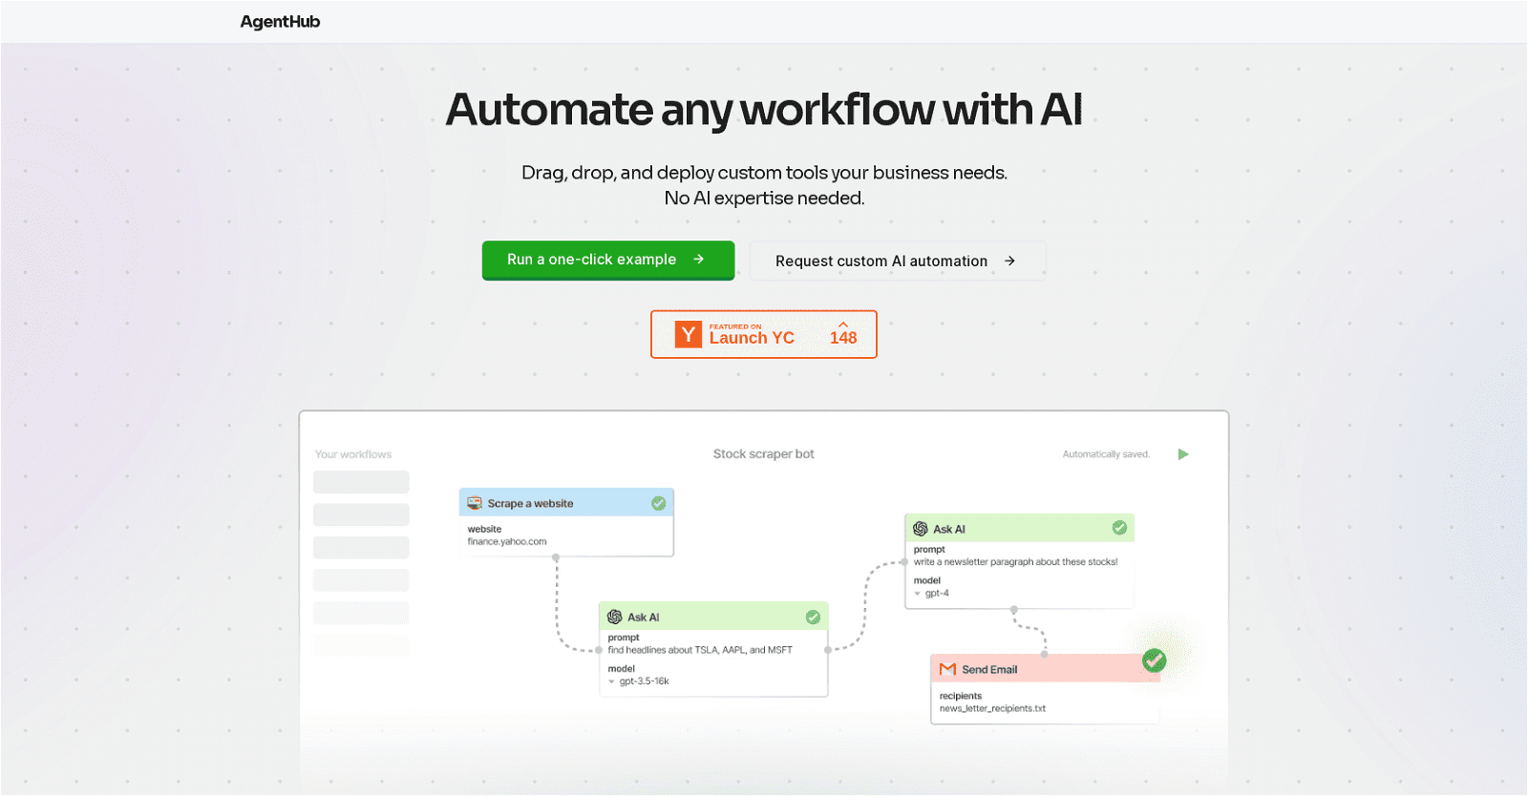Click the Gmail icon on Send Email

coord(947,669)
